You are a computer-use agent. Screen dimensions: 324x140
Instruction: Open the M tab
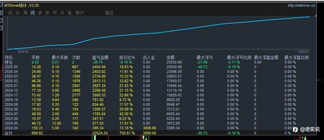tap(62, 13)
